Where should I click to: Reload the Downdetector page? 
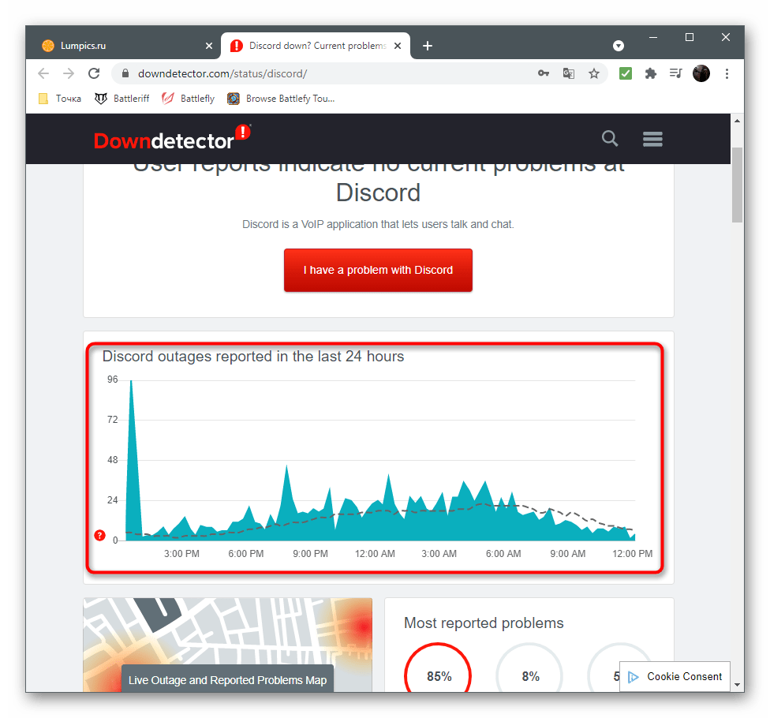pyautogui.click(x=95, y=73)
